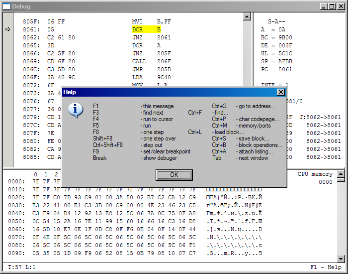Click program counter PC = 8061
This screenshot has height=274, width=348.
point(276,70)
